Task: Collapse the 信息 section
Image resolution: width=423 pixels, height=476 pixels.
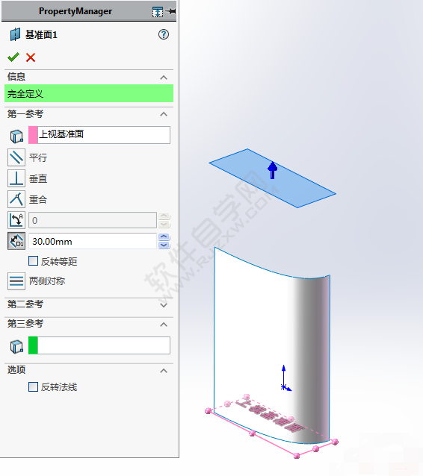Action: pyautogui.click(x=164, y=78)
